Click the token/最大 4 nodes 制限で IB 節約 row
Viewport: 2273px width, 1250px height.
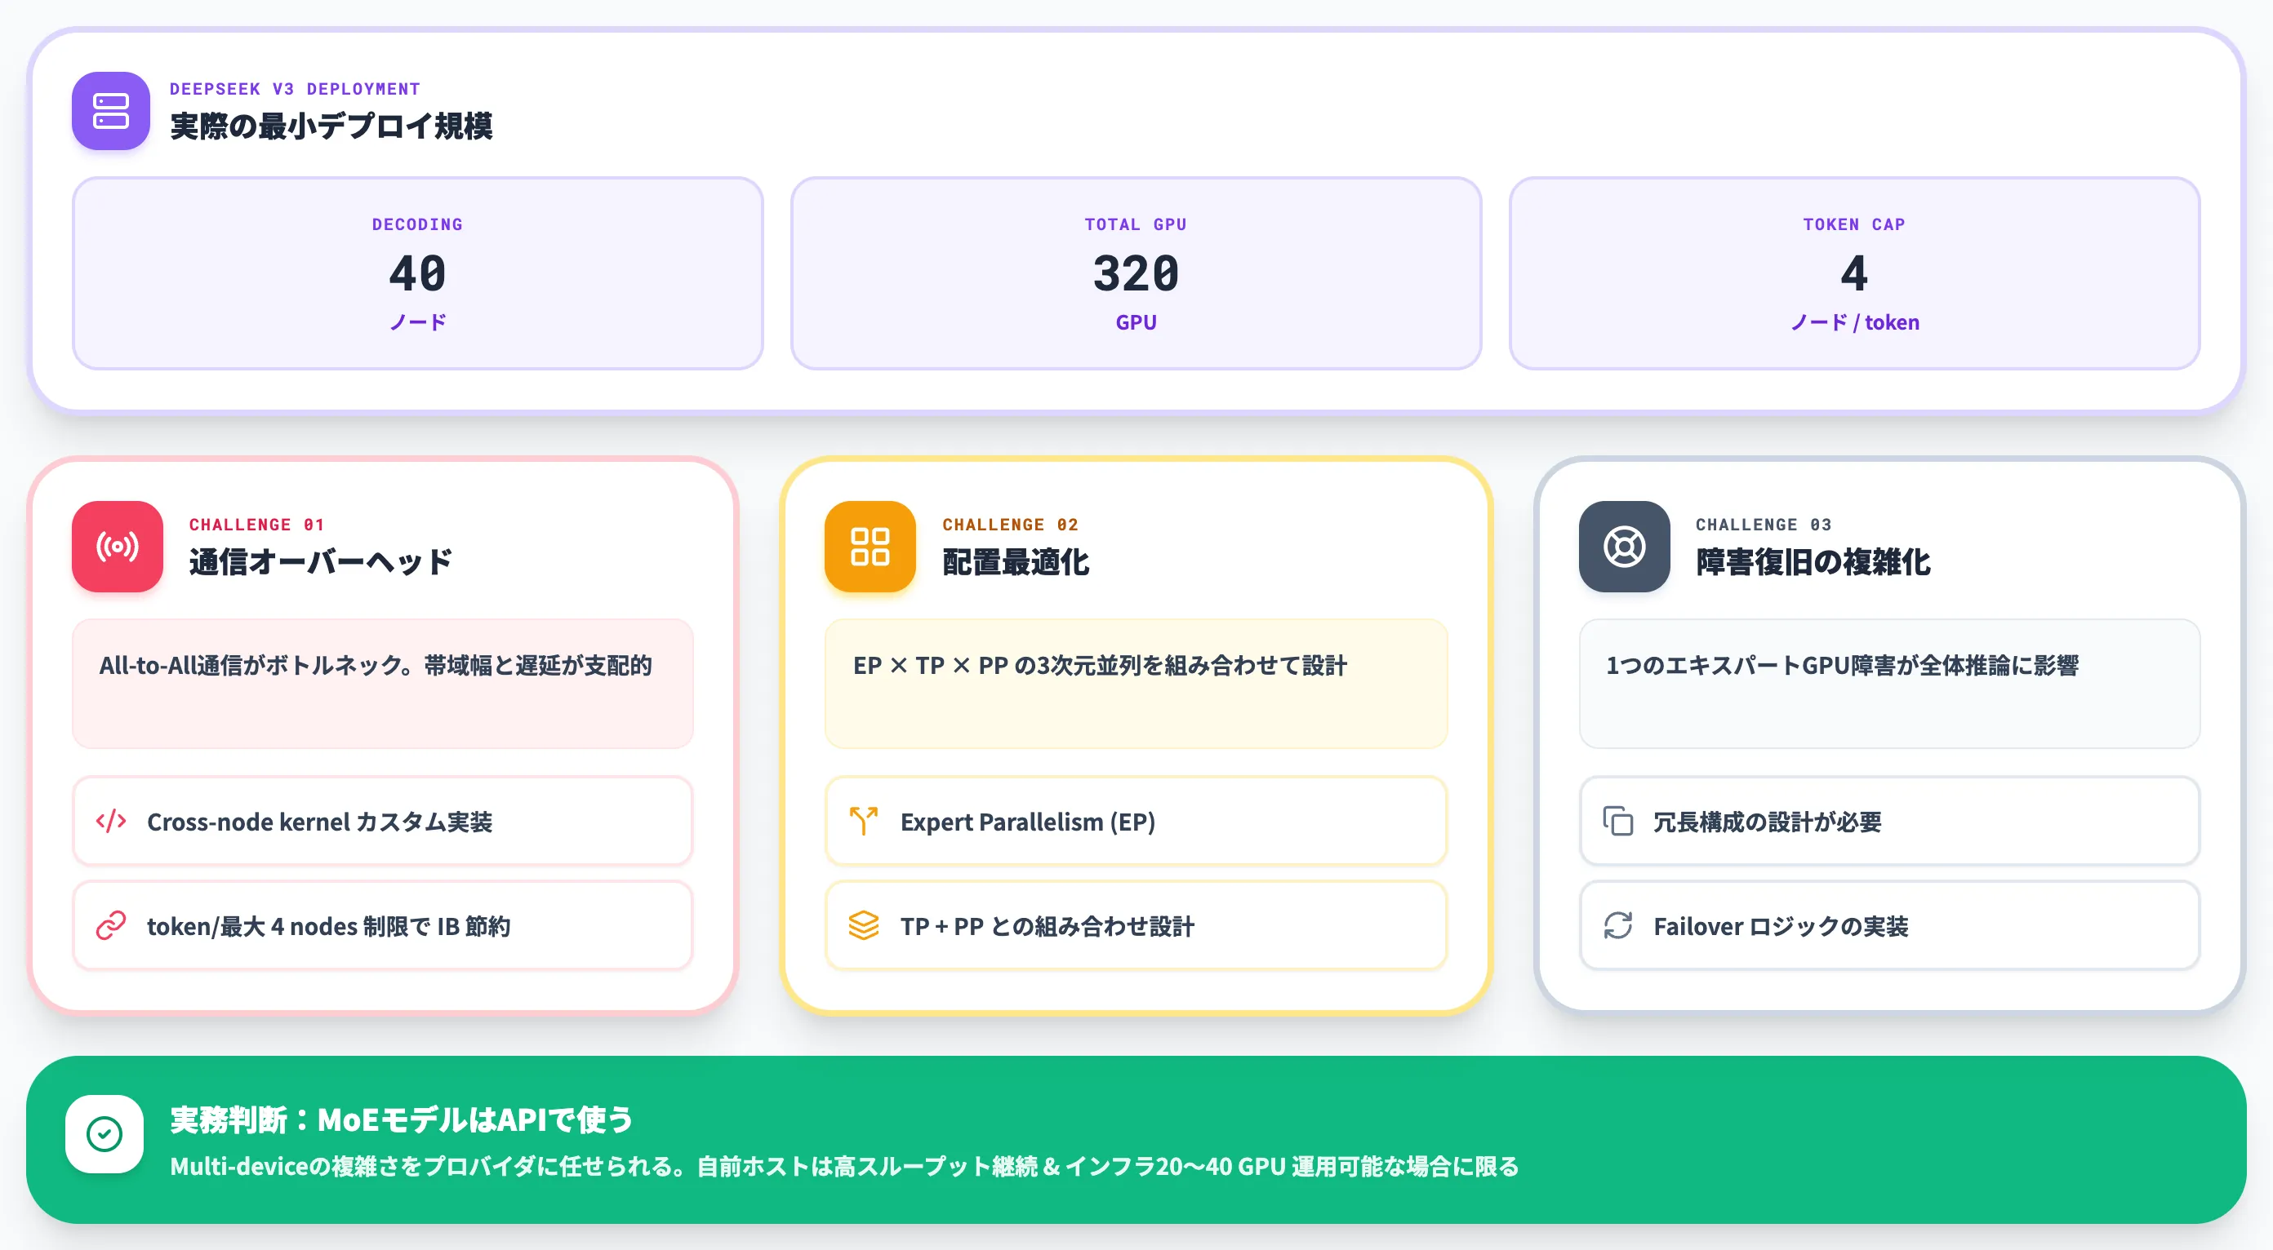[383, 925]
